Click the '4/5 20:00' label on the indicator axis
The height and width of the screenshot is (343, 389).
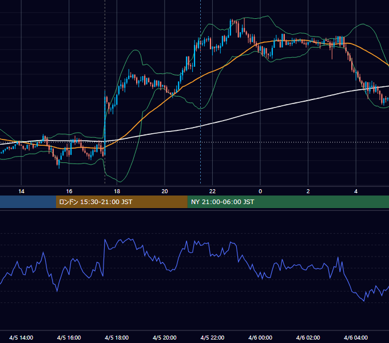[x=165, y=337]
